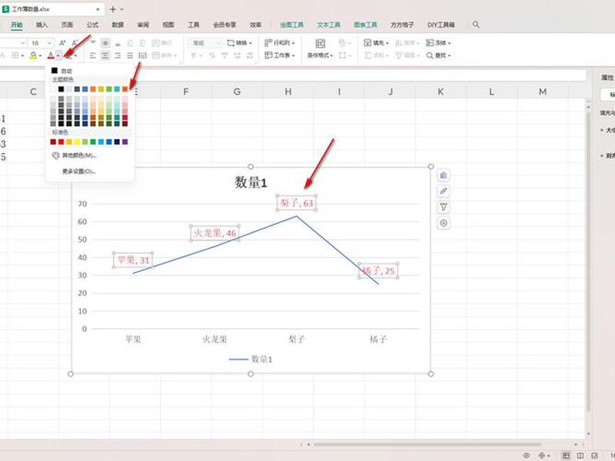
Task: Click the horizontal scrollbar at the bottom
Action: 427,445
